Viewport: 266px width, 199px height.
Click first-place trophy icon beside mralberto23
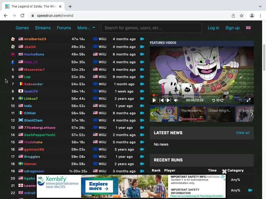(x=13, y=39)
